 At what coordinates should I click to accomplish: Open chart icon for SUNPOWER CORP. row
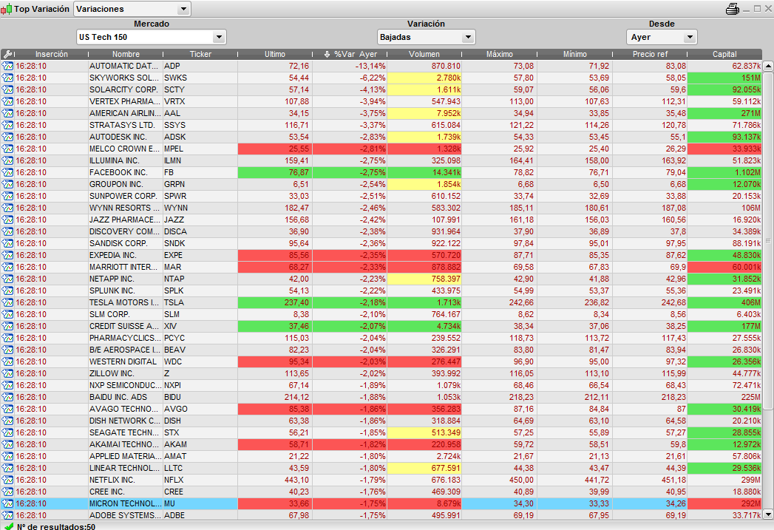click(x=7, y=197)
